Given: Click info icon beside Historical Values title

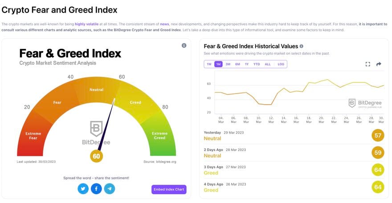Looking at the screenshot, I should pos(302,46).
